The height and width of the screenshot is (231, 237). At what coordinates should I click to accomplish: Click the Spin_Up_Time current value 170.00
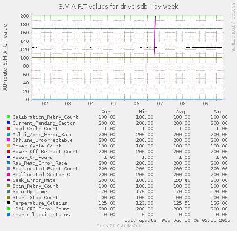tap(107, 192)
